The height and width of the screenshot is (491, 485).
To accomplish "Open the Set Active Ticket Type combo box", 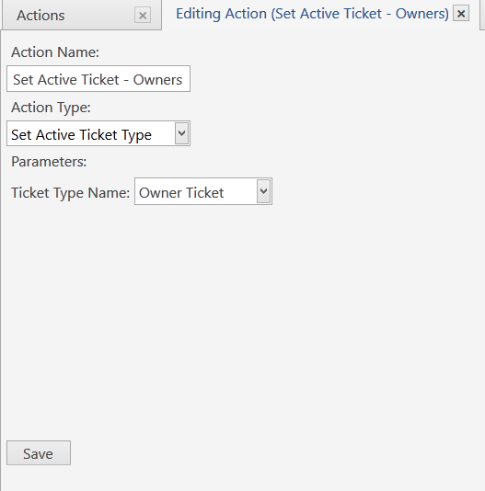I will tap(98, 133).
